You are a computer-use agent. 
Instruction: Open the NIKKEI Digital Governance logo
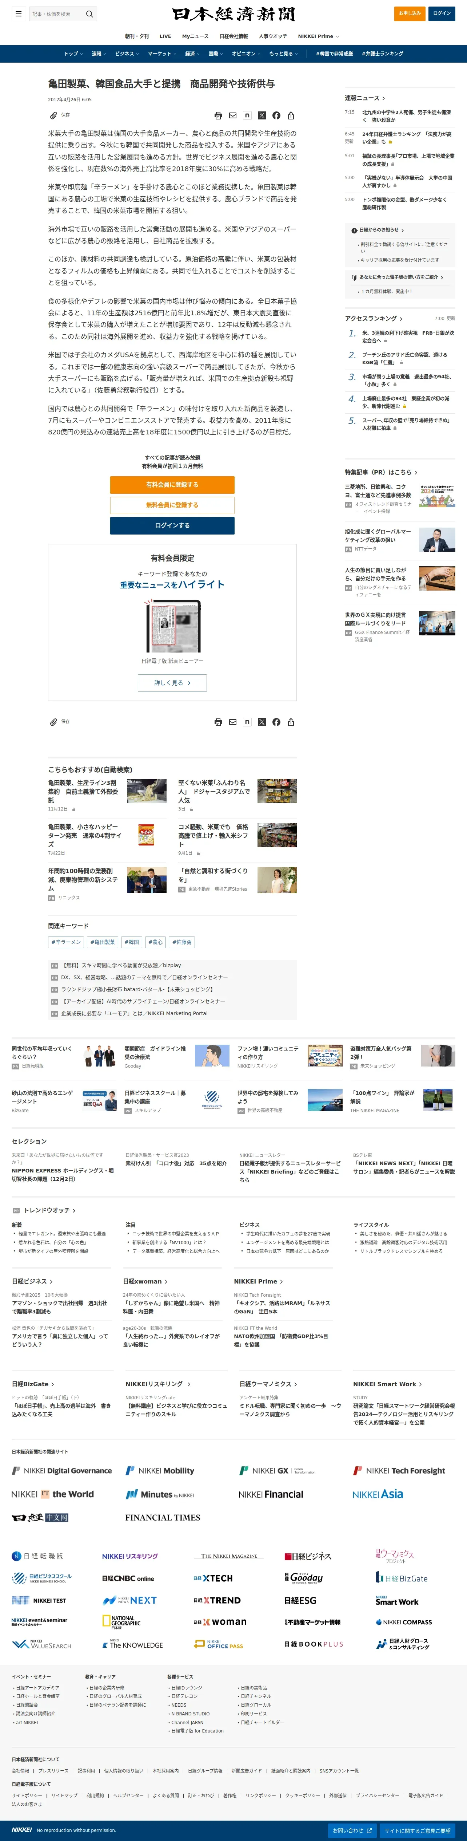(61, 1471)
